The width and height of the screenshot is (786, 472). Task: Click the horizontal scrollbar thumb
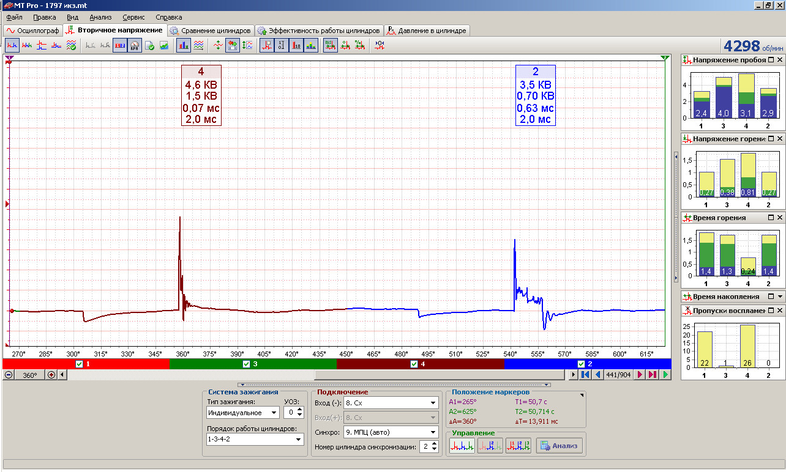pyautogui.click(x=440, y=375)
